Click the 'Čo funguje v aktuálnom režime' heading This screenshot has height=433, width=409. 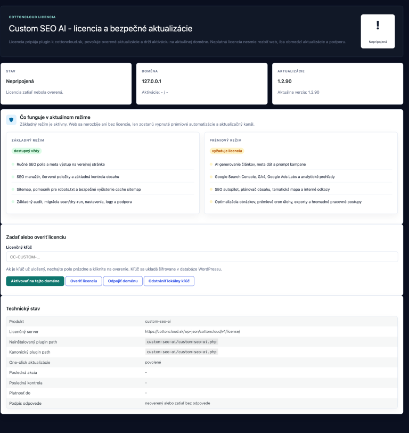click(55, 117)
